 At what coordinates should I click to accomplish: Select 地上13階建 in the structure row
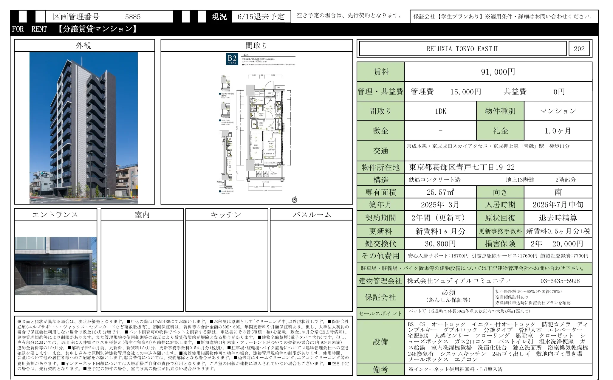[x=520, y=180]
